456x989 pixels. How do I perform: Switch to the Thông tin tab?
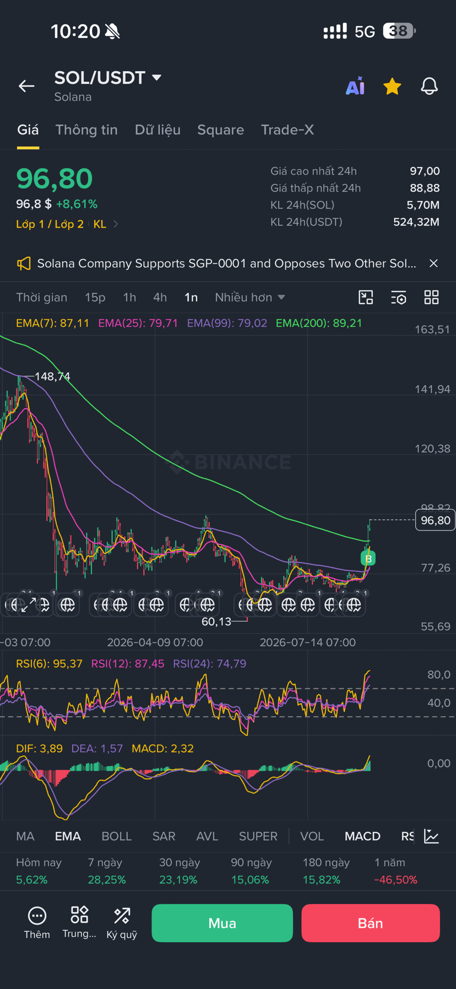click(86, 130)
